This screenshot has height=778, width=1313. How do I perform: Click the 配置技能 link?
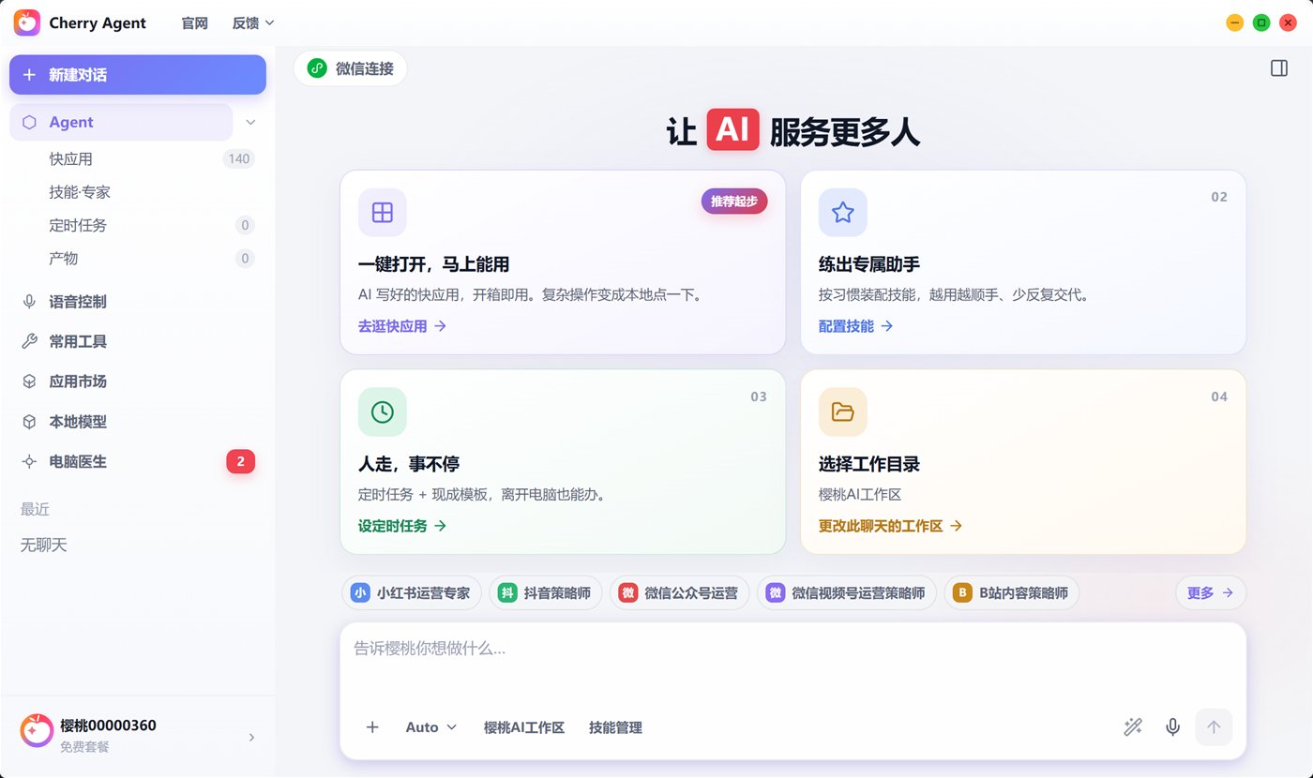(x=856, y=326)
